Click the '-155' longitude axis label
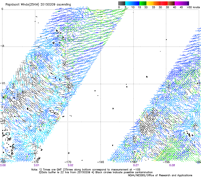This screenshot has height=177, width=201. (166, 162)
